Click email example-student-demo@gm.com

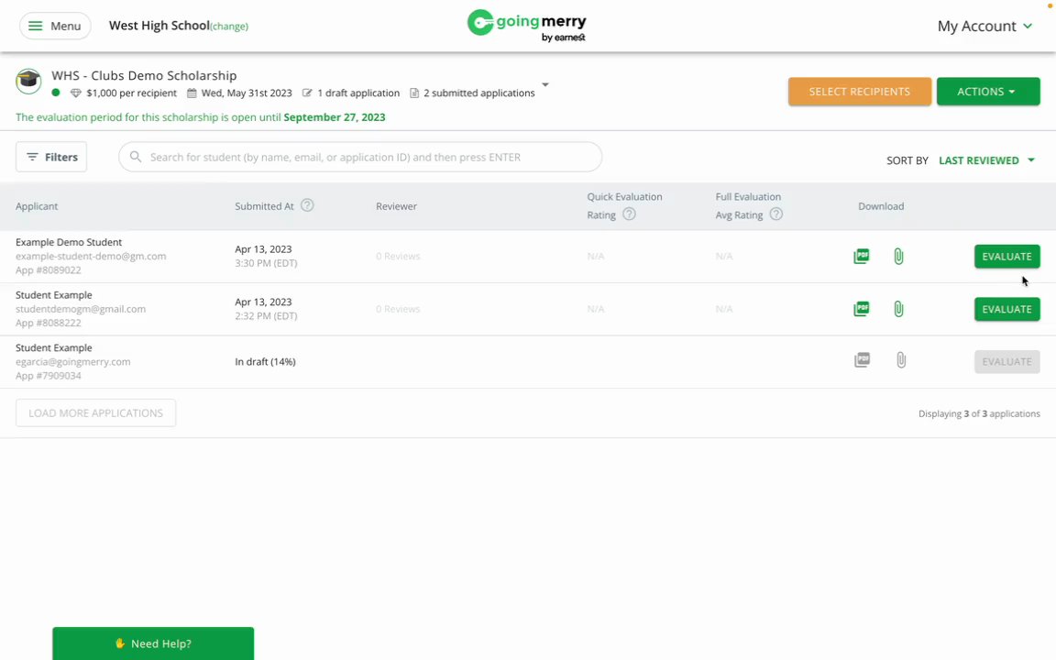tap(91, 256)
